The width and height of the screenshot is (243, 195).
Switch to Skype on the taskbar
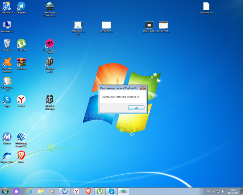click(111, 191)
